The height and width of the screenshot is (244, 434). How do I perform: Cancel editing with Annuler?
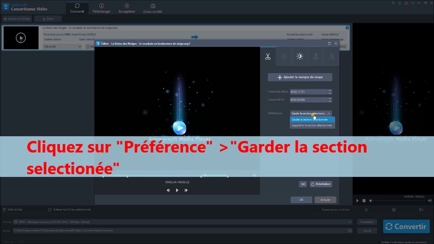(325, 200)
